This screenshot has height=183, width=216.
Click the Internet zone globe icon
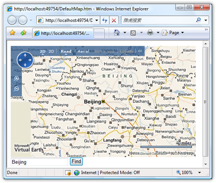tap(77, 173)
